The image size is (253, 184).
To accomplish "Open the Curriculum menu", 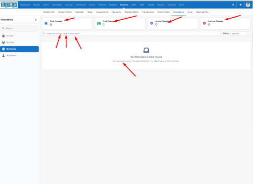I will coord(81,5).
